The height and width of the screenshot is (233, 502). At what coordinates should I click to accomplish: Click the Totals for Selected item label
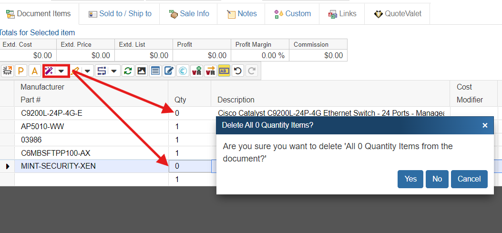click(x=37, y=33)
